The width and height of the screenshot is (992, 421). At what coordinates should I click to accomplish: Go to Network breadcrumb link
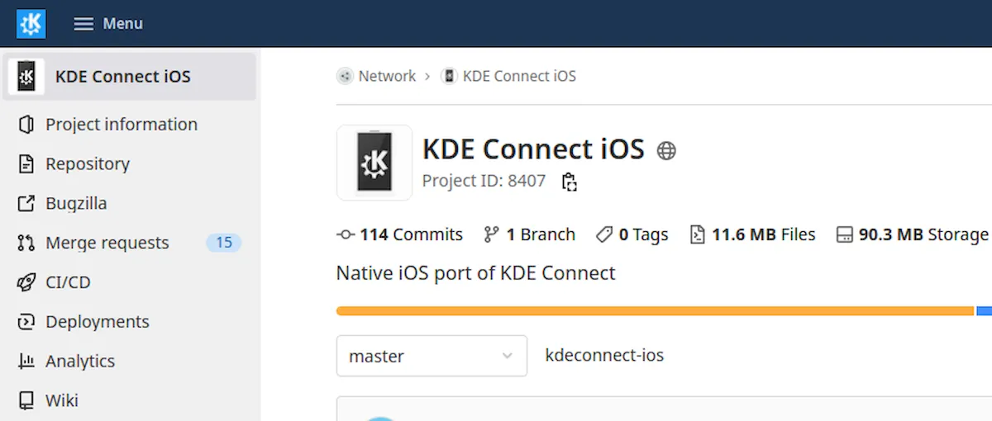pyautogui.click(x=387, y=76)
